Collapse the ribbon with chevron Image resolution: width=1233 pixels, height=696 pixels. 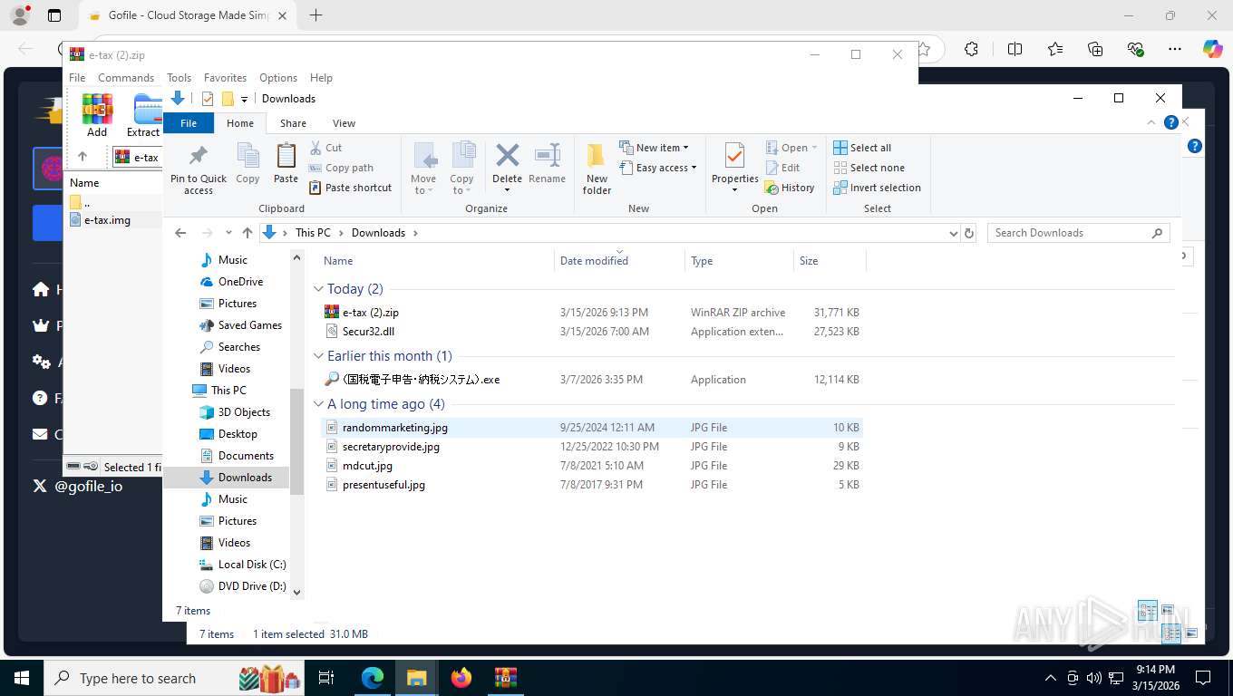pyautogui.click(x=1152, y=122)
